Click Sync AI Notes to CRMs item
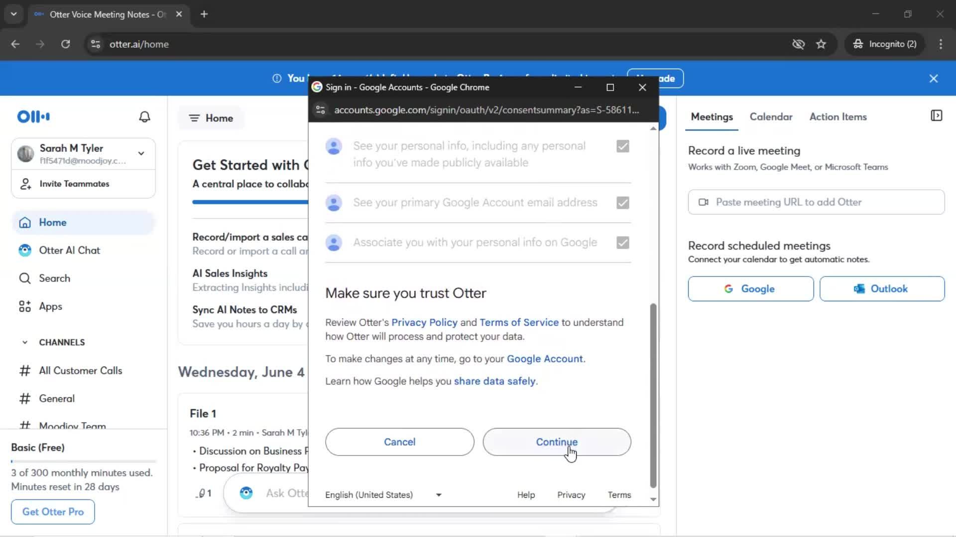This screenshot has width=956, height=537. tap(244, 310)
